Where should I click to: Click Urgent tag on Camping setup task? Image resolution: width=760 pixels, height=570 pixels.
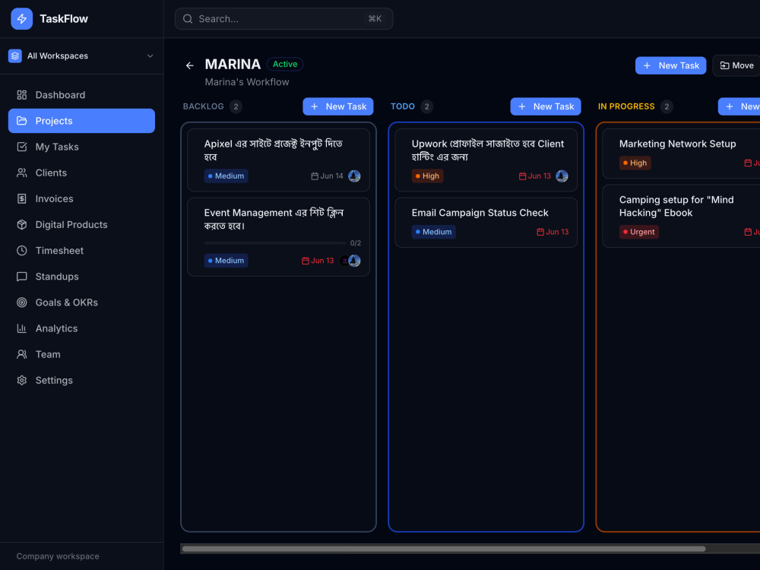(639, 232)
